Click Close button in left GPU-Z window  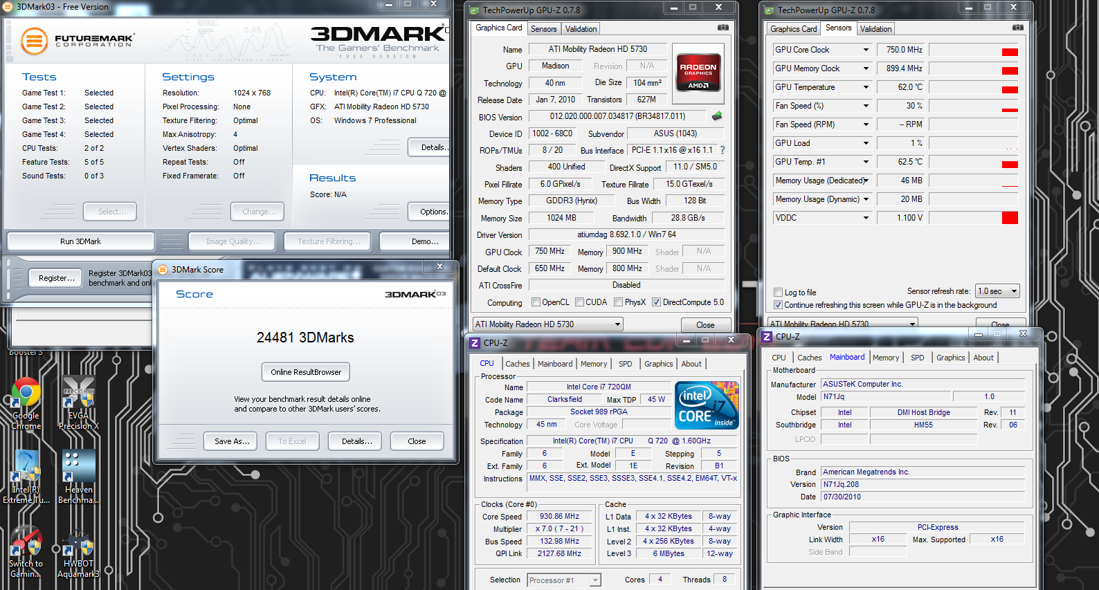pos(705,325)
